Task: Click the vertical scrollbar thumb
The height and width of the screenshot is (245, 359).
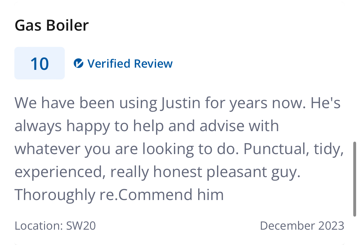Action: click(355, 179)
